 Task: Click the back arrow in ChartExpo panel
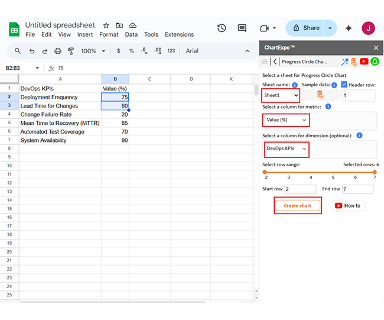275,62
